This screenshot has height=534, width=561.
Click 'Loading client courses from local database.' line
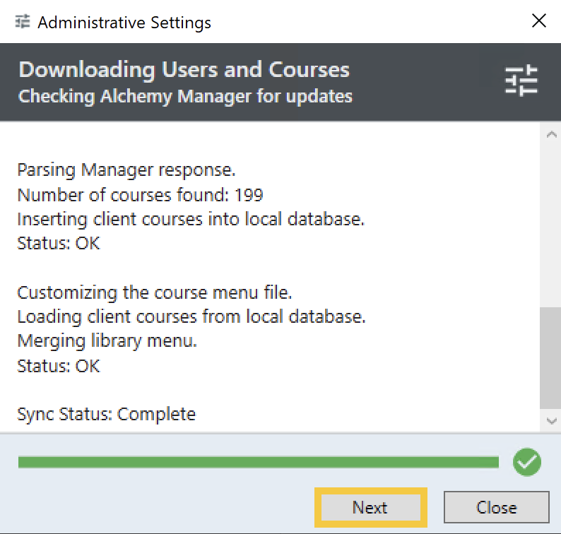tap(191, 316)
